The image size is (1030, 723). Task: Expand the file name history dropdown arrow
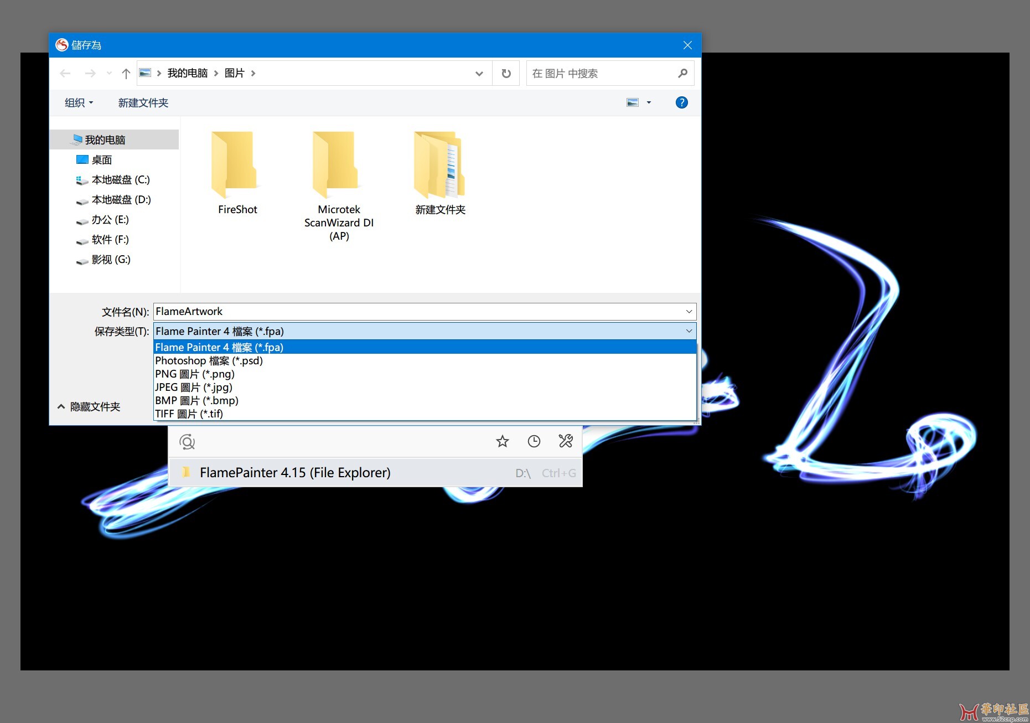point(689,312)
